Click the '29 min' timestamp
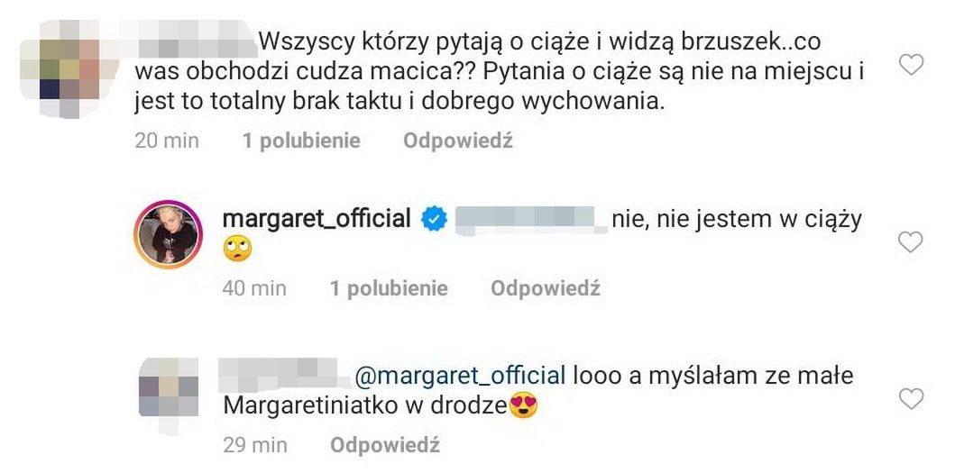 point(254,446)
